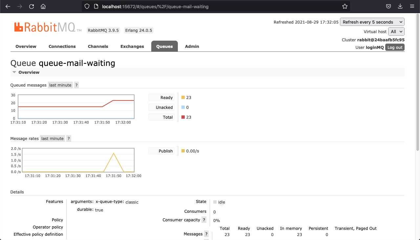This screenshot has width=420, height=240.
Task: Switch to the Connections tab
Action: 62,46
